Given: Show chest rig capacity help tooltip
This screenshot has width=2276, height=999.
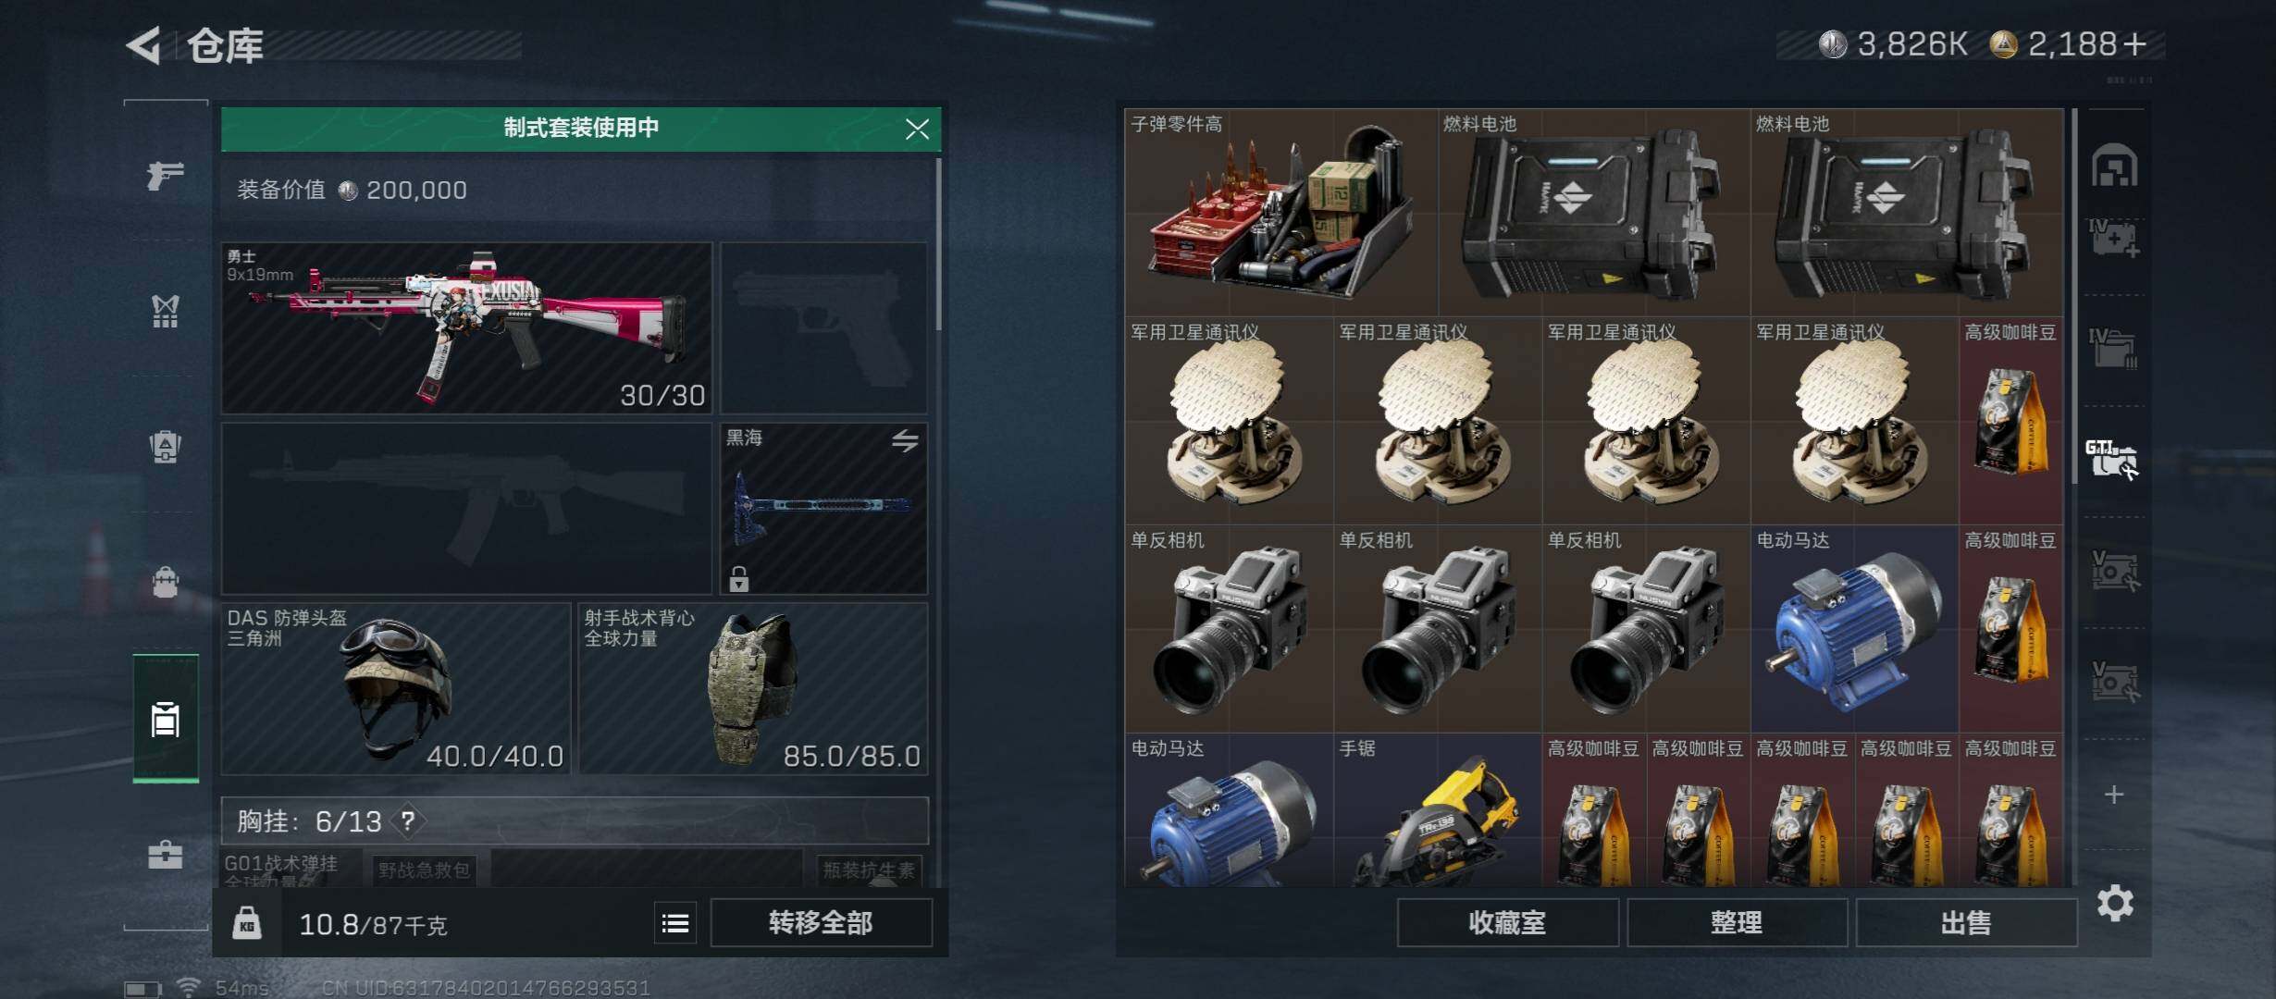Looking at the screenshot, I should point(407,820).
